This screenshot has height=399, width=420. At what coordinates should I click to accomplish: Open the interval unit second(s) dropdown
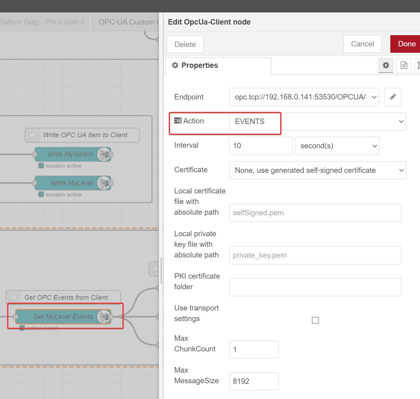pyautogui.click(x=337, y=146)
